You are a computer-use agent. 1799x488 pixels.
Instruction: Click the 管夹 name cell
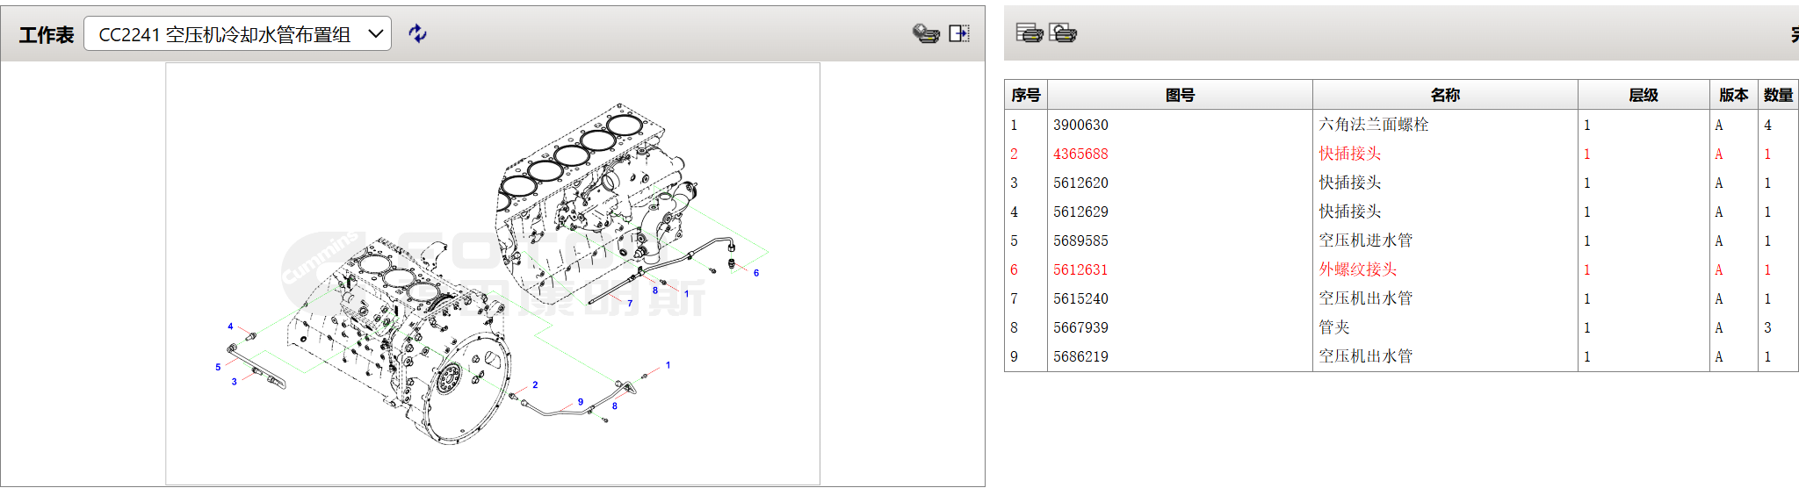click(x=1334, y=327)
